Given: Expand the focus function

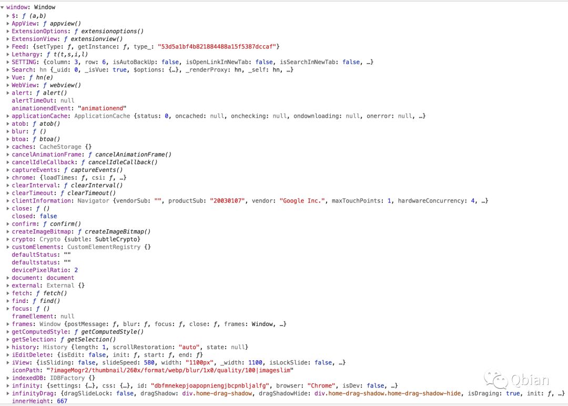Looking at the screenshot, I should point(7,309).
